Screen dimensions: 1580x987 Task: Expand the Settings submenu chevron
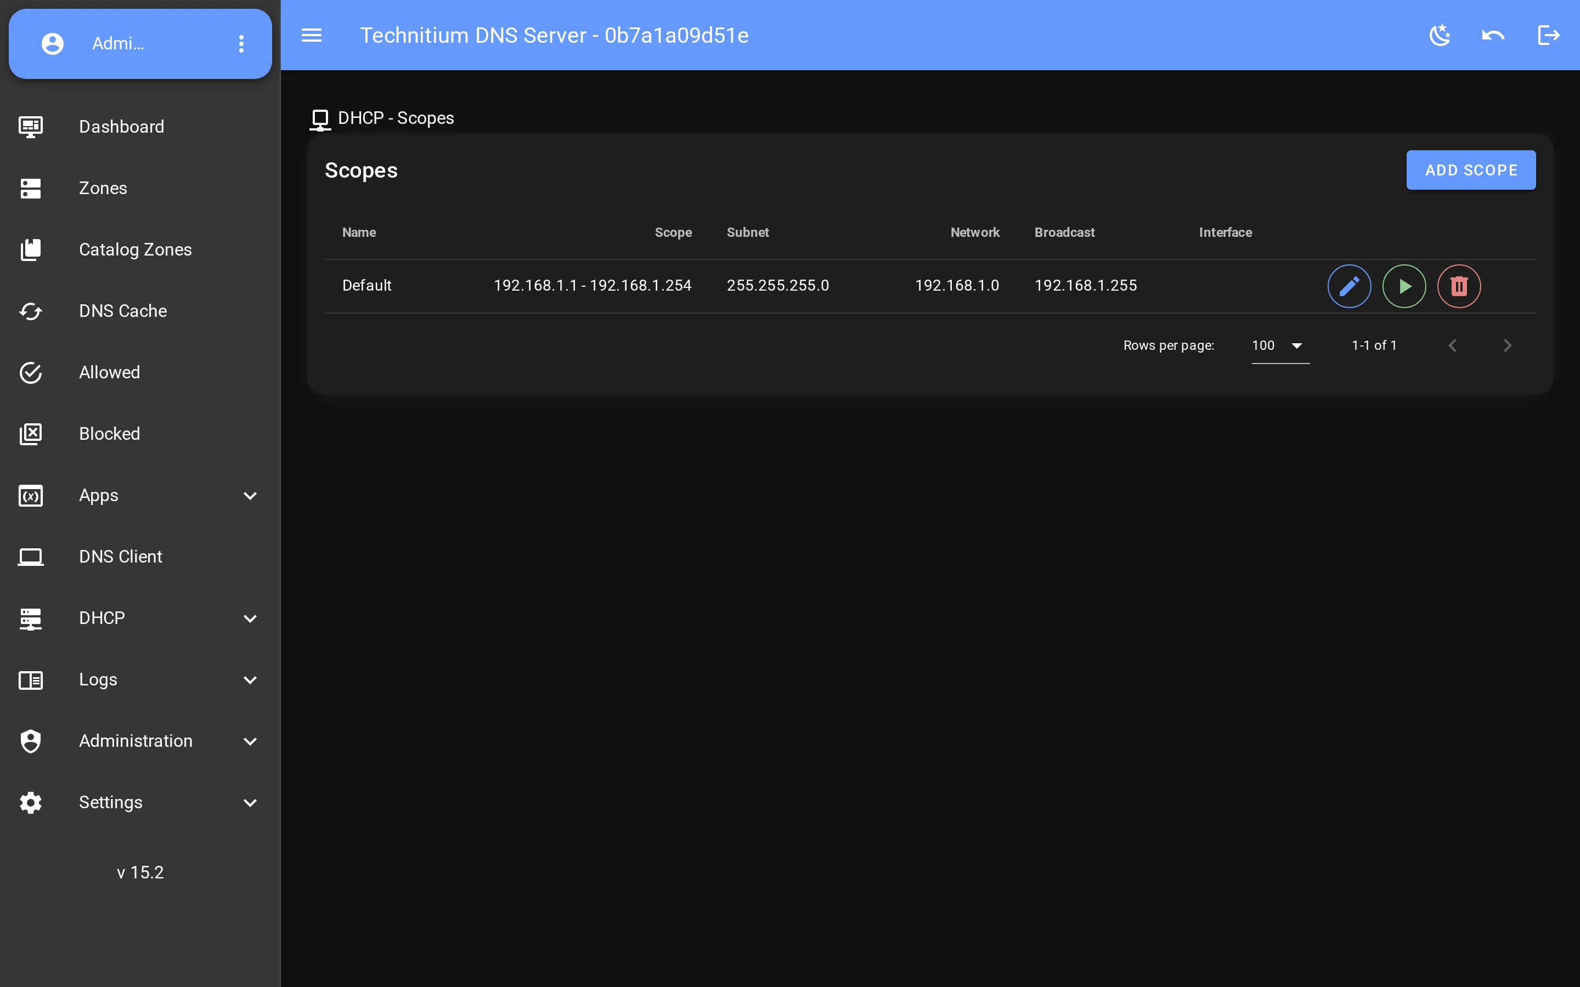[250, 802]
